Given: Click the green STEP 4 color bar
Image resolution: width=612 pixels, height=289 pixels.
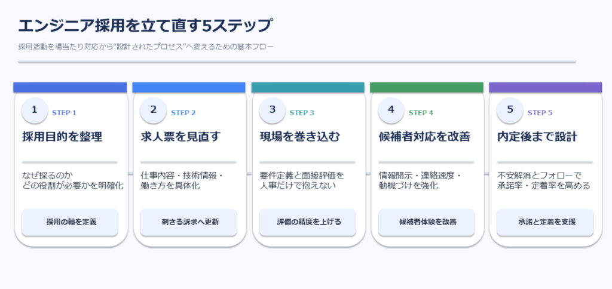Looking at the screenshot, I should pos(426,87).
